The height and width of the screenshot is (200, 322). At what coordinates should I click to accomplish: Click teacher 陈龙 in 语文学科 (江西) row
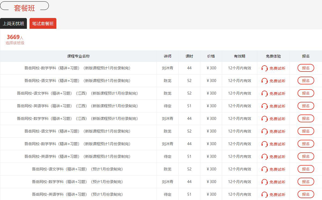[x=167, y=93]
